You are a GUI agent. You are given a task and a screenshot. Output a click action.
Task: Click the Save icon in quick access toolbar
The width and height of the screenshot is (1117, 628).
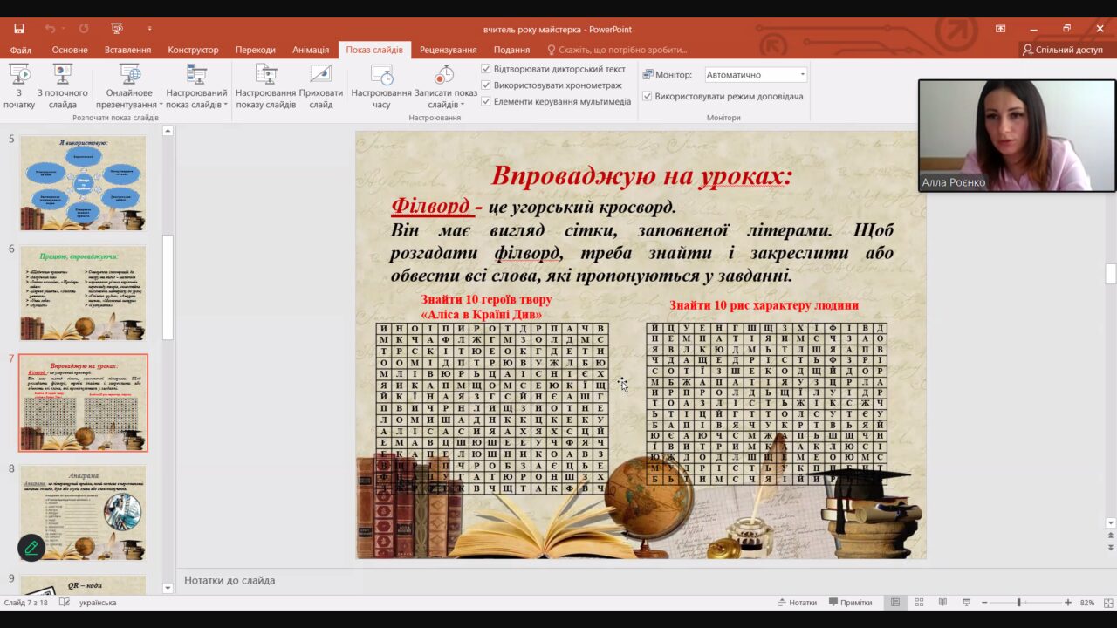point(19,29)
